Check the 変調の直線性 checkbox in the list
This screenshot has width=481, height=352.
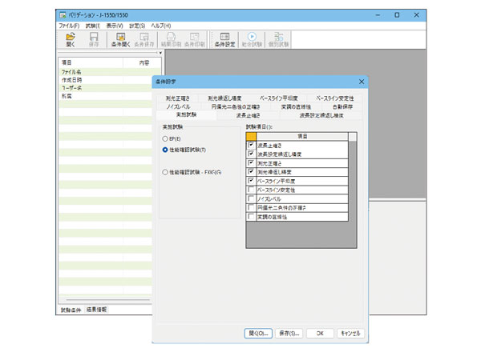click(251, 217)
